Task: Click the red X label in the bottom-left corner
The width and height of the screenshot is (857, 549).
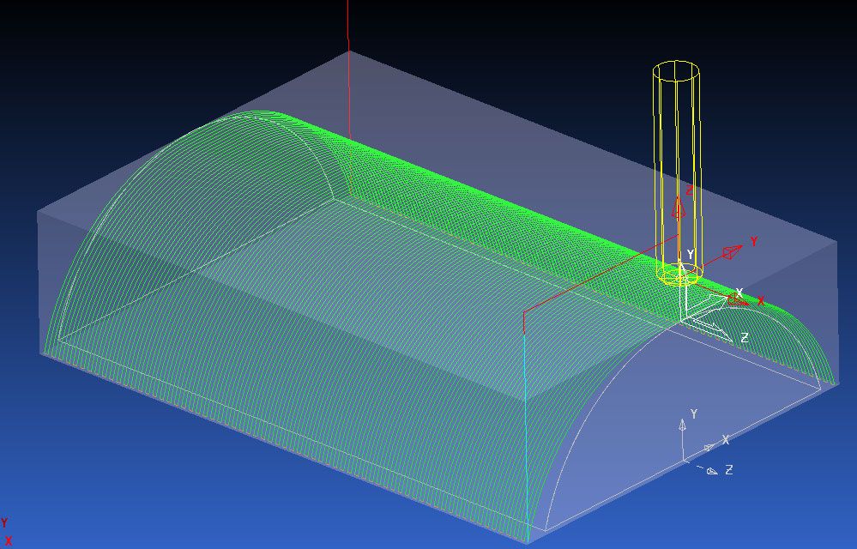Action: [9, 540]
